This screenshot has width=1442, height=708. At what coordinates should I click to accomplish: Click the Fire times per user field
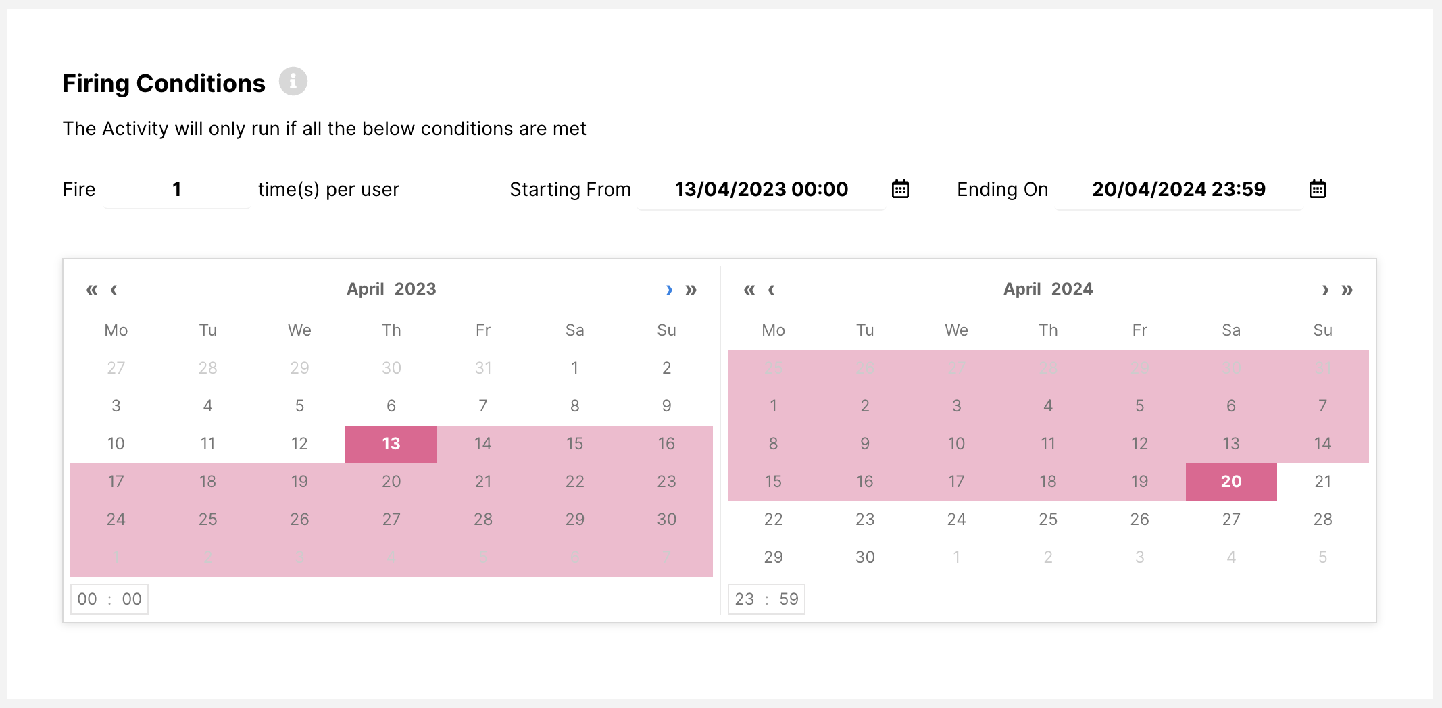(177, 190)
